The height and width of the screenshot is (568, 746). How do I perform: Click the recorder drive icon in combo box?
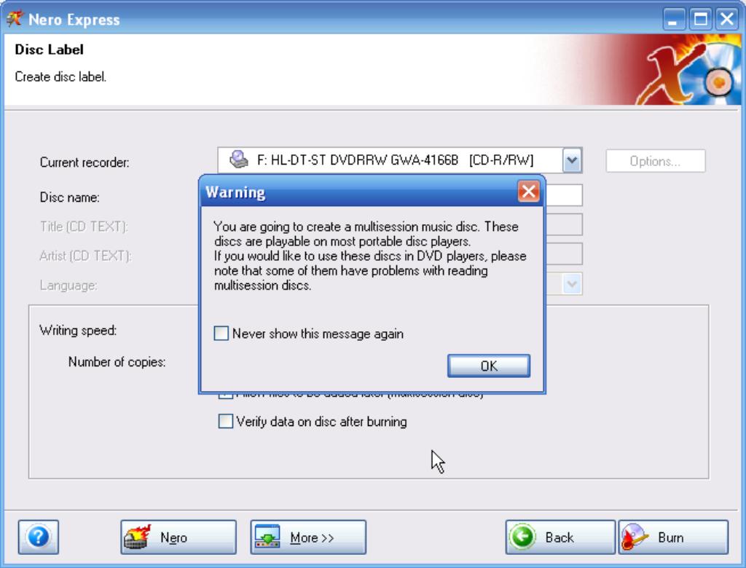[x=238, y=159]
